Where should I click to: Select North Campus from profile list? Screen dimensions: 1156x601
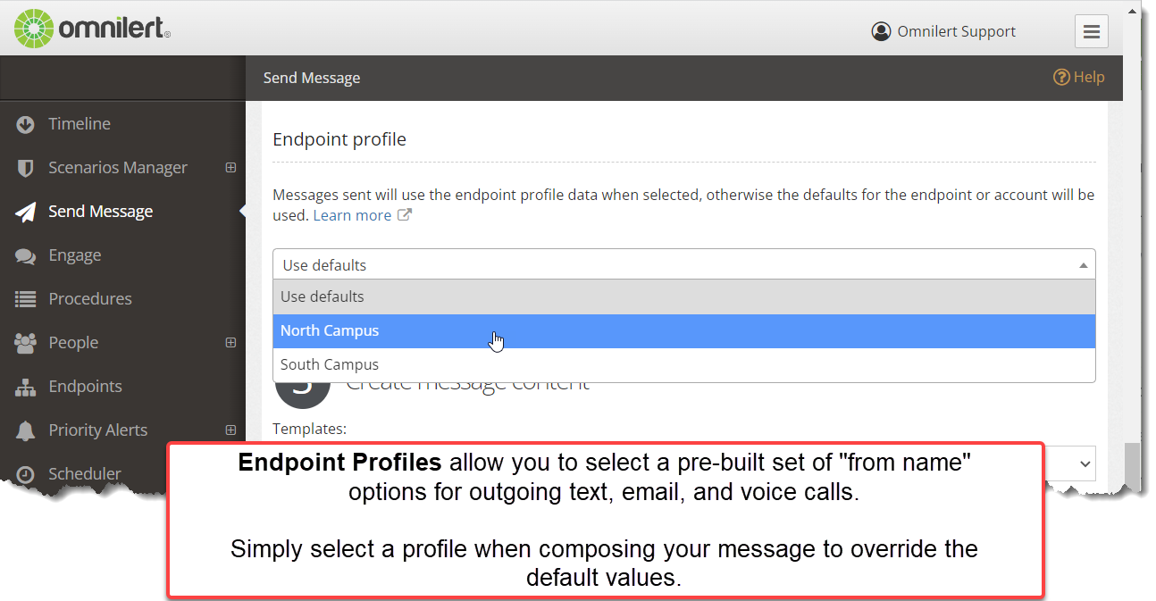point(683,330)
